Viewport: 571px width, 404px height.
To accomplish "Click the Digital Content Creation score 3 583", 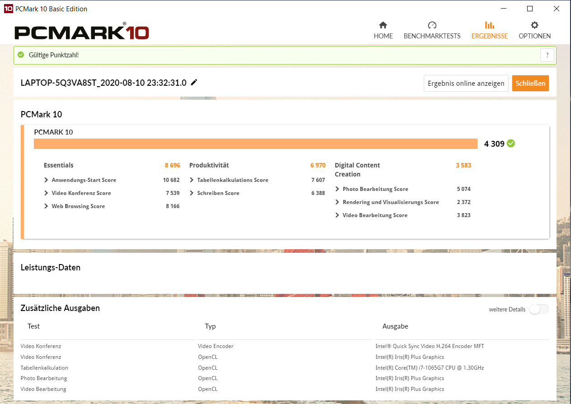I will 463,165.
